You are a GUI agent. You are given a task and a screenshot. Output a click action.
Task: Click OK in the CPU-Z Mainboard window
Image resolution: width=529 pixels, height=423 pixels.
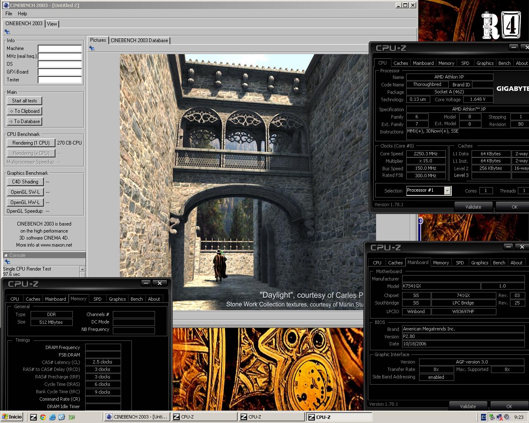pyautogui.click(x=509, y=406)
